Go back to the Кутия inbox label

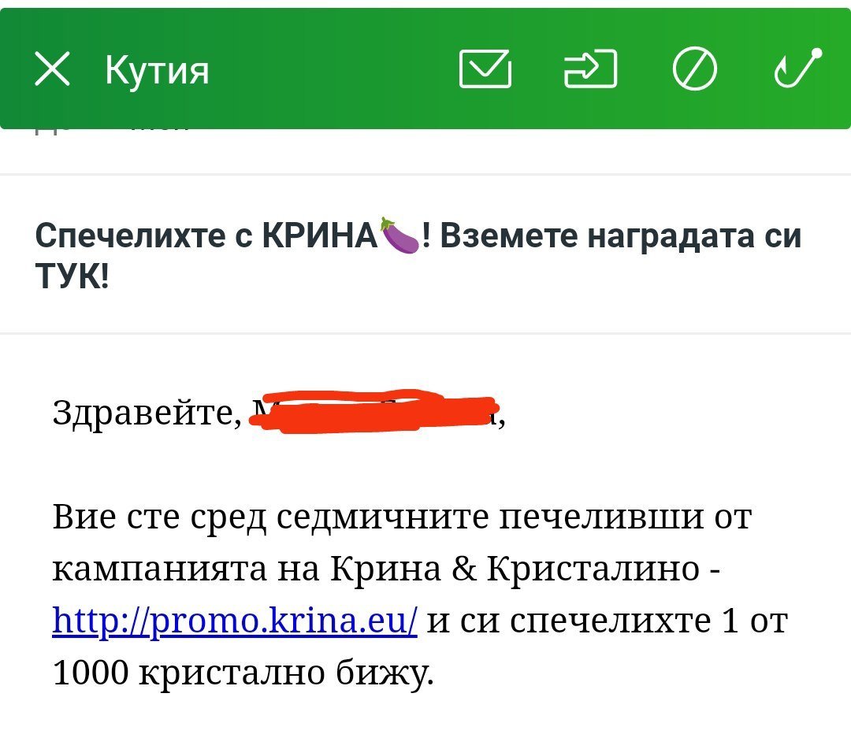click(157, 70)
